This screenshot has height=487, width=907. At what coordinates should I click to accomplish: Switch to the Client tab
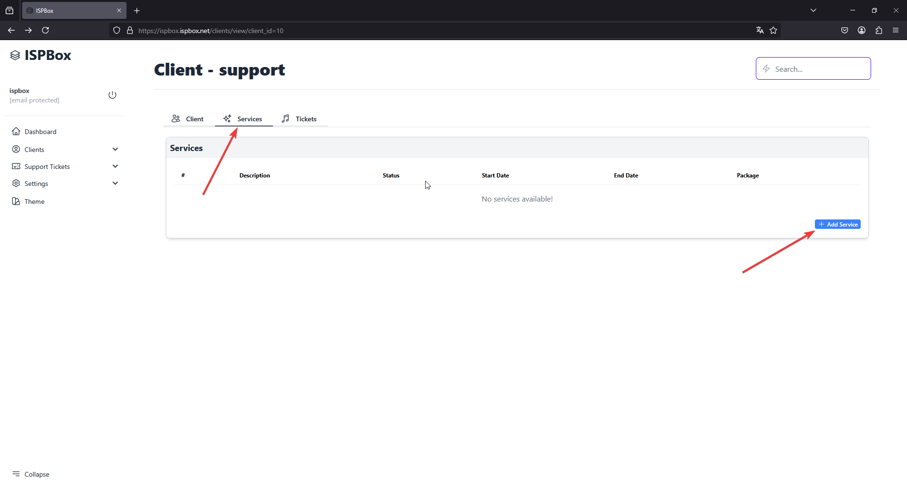point(188,119)
